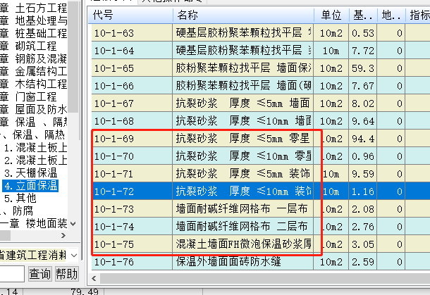The width and height of the screenshot is (430, 295).
Task: Click the table horizontal scroll left arrow
Action: [x=94, y=279]
